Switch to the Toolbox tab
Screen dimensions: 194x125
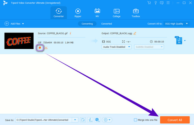(136, 13)
